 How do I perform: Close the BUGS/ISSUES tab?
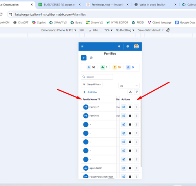pos(80,5)
